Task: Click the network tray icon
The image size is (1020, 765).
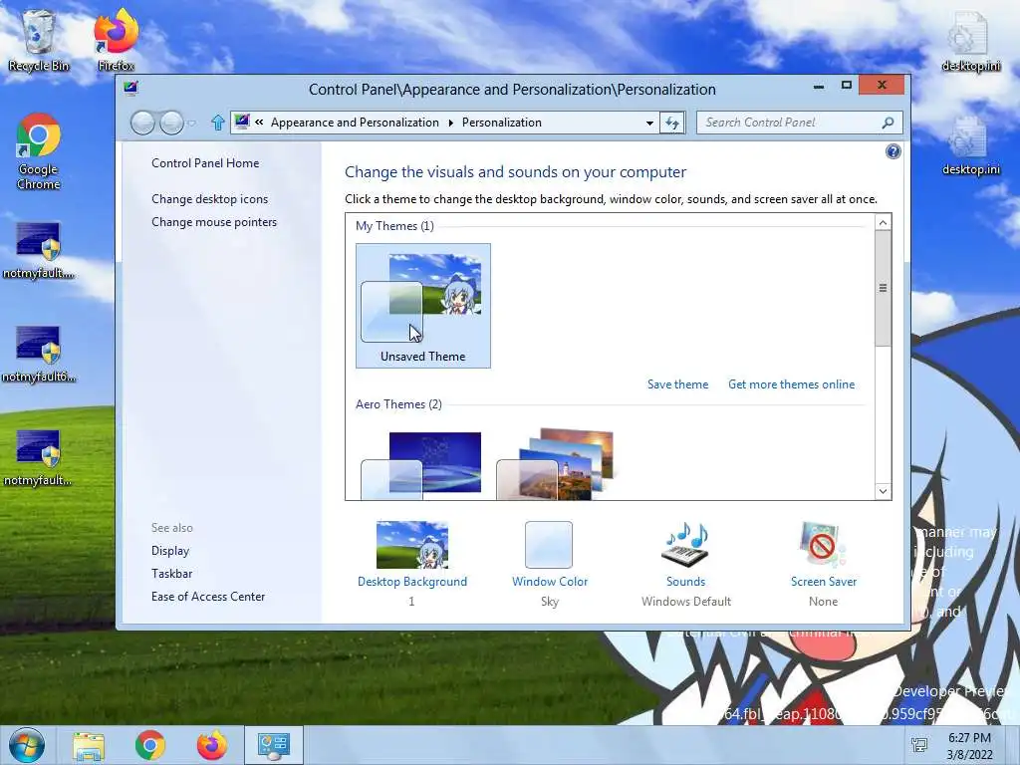Action: click(919, 745)
